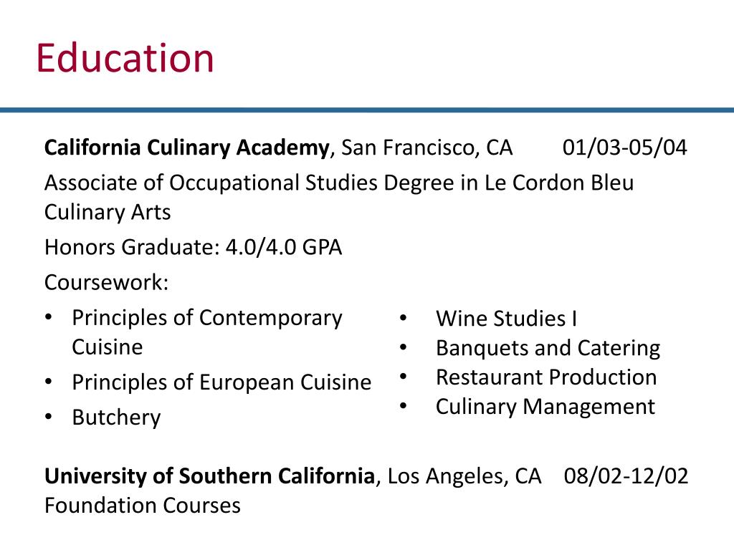Click the blue horizontal divider line
The width and height of the screenshot is (734, 550).
[x=367, y=110]
